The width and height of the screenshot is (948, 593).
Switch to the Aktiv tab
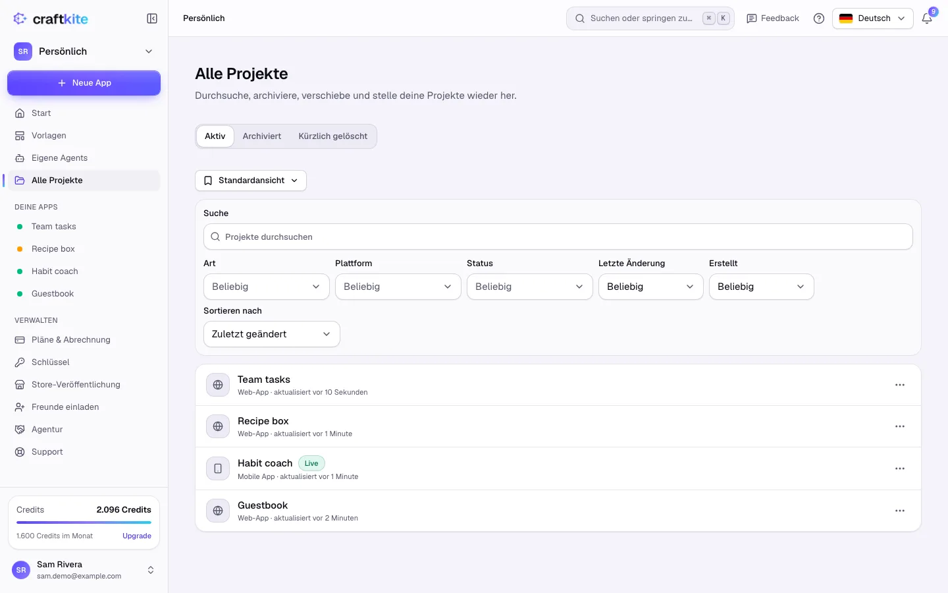215,136
